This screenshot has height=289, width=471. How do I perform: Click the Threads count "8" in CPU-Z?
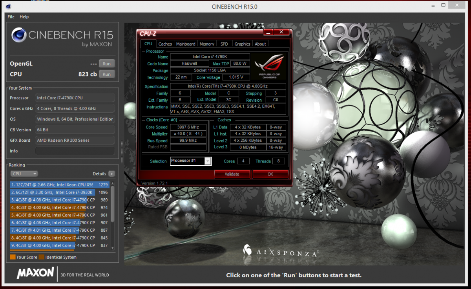coord(278,161)
